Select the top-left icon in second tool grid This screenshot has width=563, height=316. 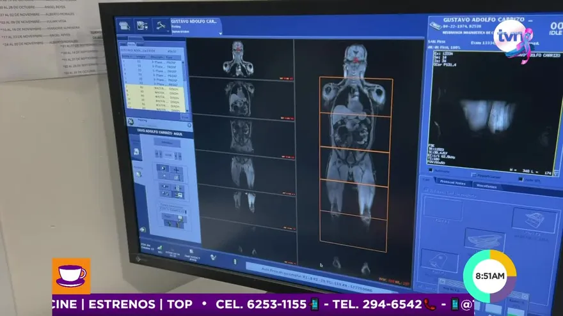(x=165, y=186)
